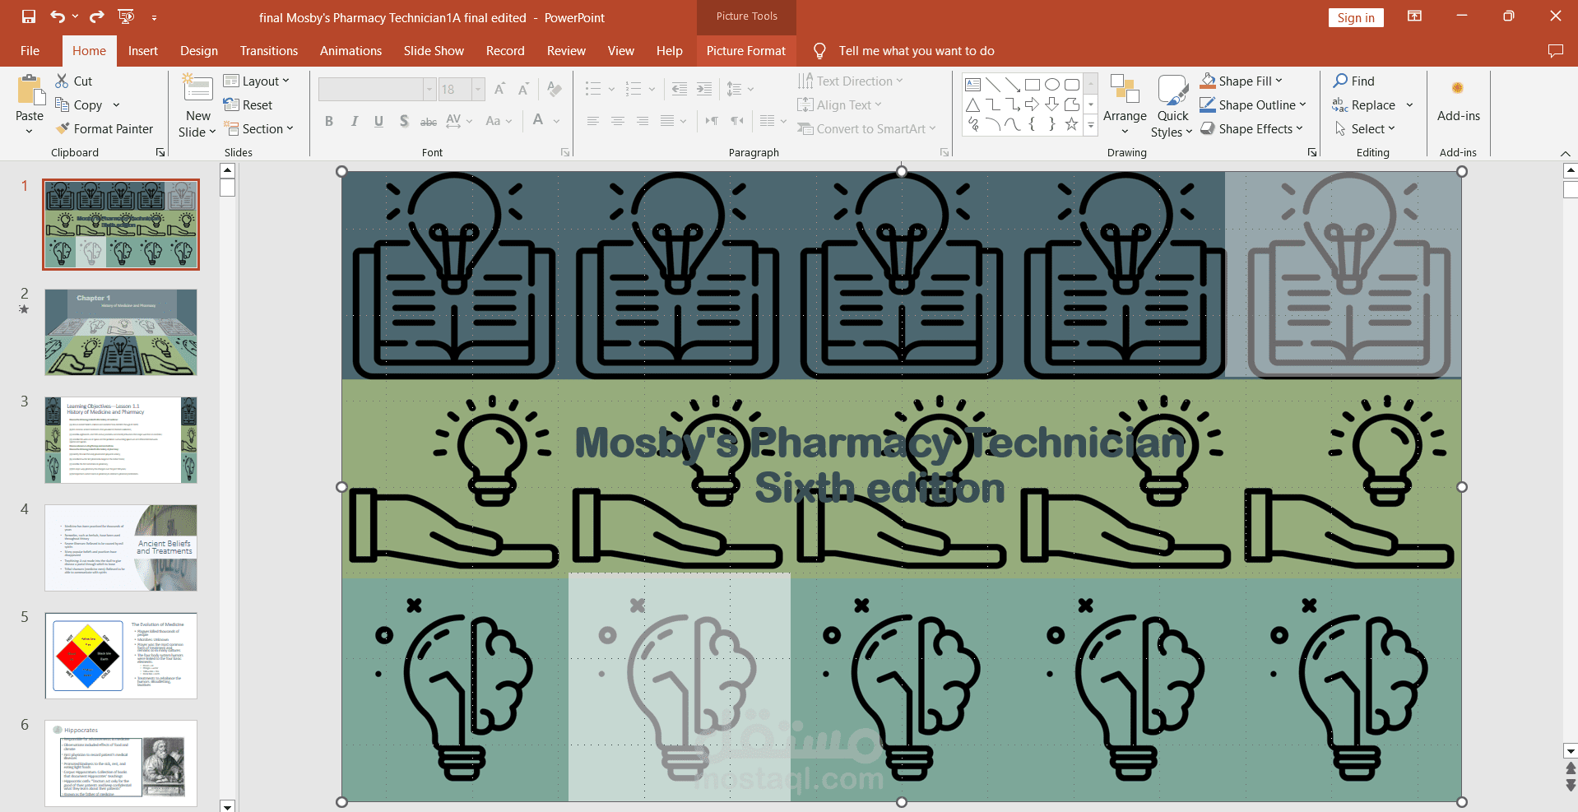Open the font name dropdown arrow
This screenshot has height=812, width=1578.
click(x=429, y=89)
